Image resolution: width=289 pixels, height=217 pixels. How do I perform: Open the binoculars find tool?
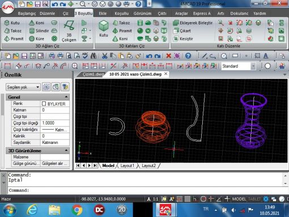tap(93, 56)
